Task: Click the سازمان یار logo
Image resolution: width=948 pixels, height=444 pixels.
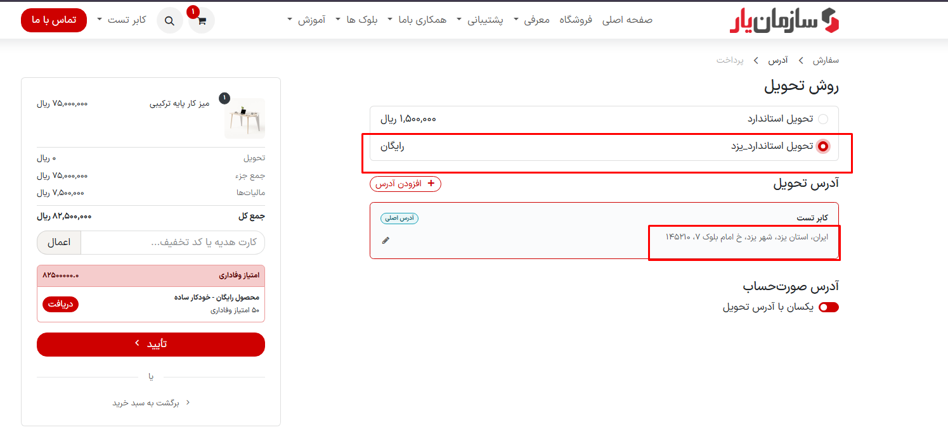Action: click(784, 20)
